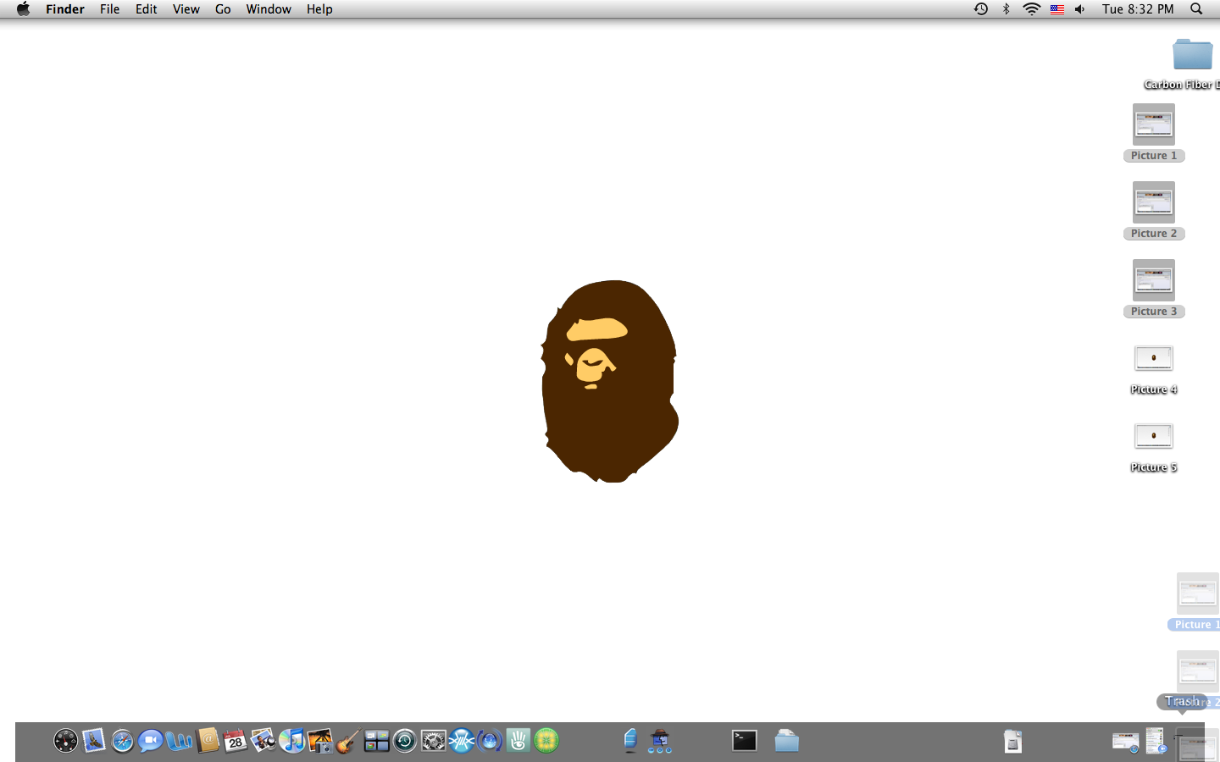Open Address Book in the Dock
Viewport: 1220px width, 762px height.
208,741
